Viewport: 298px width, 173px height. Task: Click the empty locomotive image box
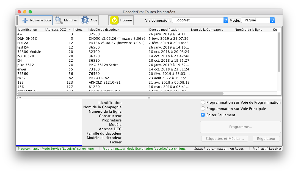pyautogui.click(x=49, y=122)
